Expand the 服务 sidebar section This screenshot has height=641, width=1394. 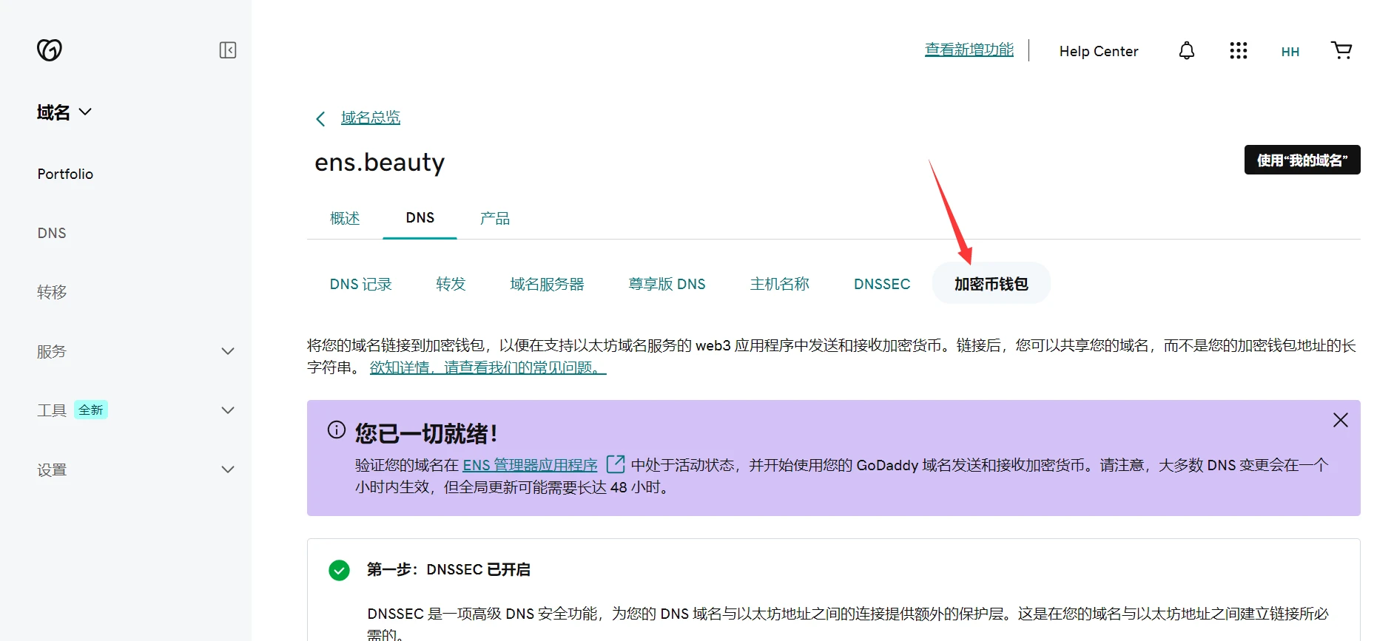pos(228,351)
